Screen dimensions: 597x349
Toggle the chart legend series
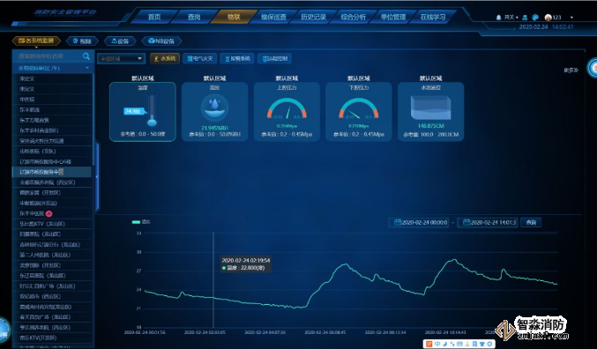[141, 221]
